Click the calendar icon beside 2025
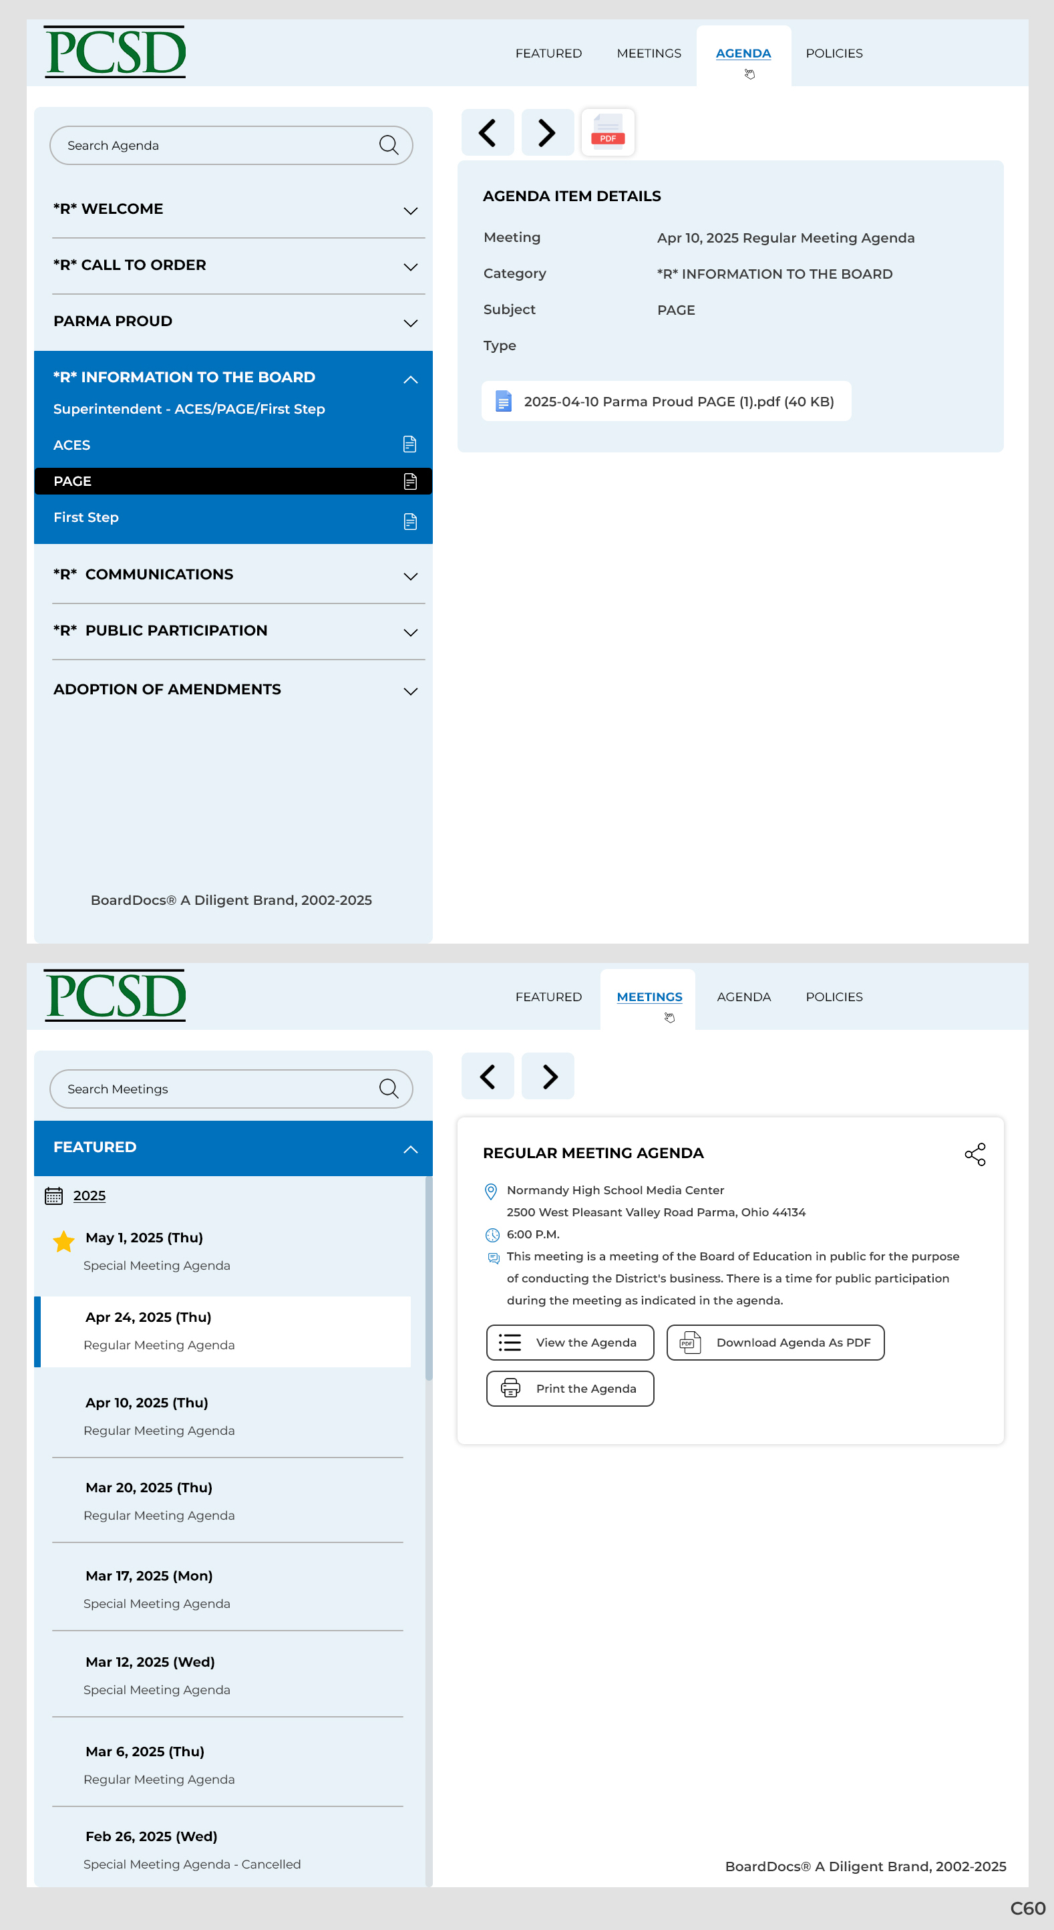 tap(54, 1196)
